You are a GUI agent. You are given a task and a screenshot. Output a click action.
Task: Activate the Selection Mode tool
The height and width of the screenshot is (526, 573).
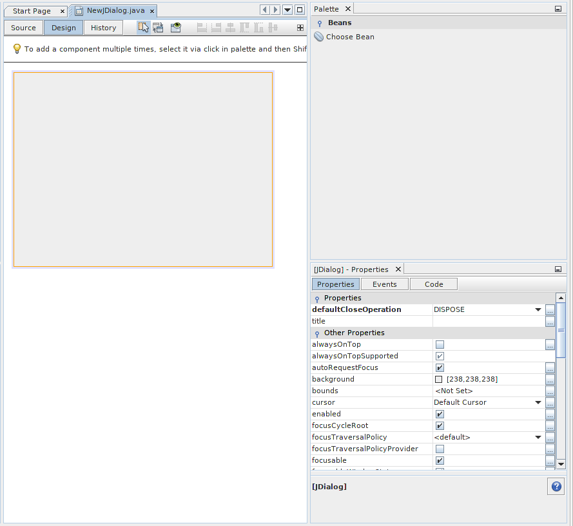pos(143,28)
